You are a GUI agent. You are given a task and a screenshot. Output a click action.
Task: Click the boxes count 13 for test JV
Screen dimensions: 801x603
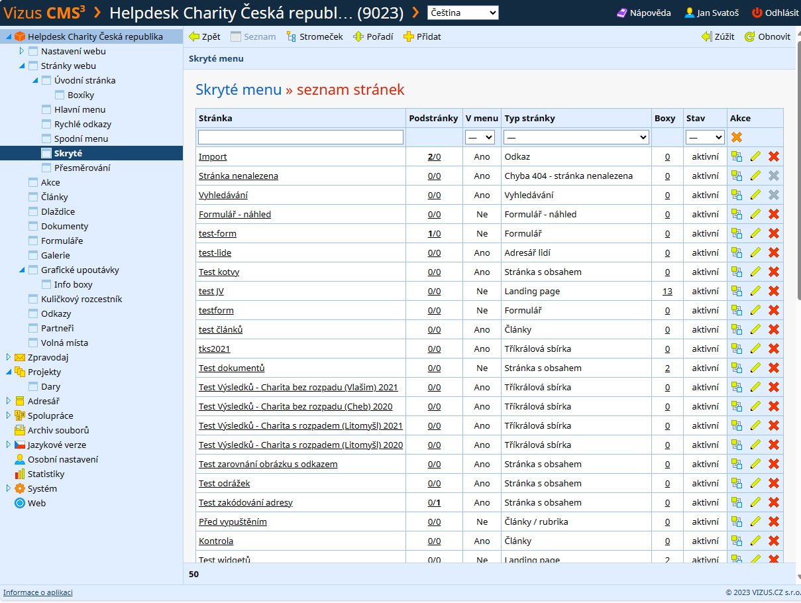667,292
